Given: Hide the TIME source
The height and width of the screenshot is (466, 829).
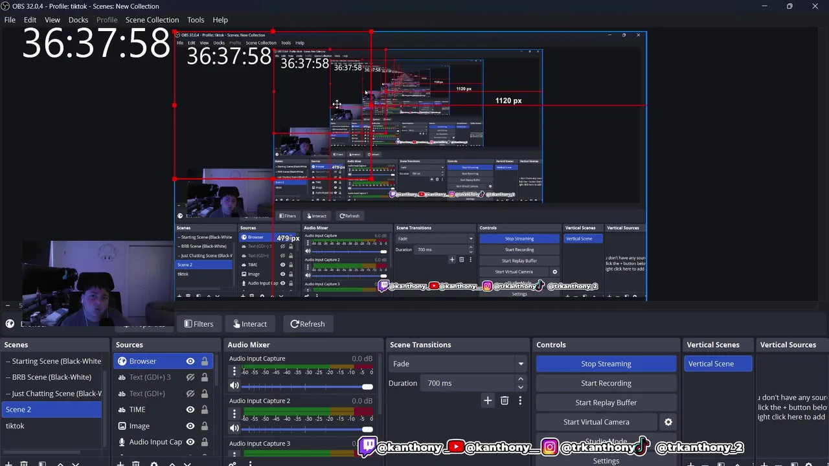Looking at the screenshot, I should 190,410.
